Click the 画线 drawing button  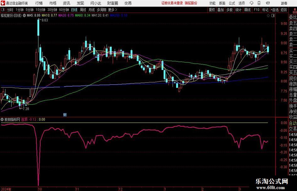click(x=247, y=10)
